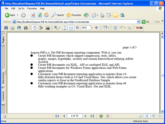165x124 pixels.
Task: Save a copy of the PDF
Action: (6, 28)
